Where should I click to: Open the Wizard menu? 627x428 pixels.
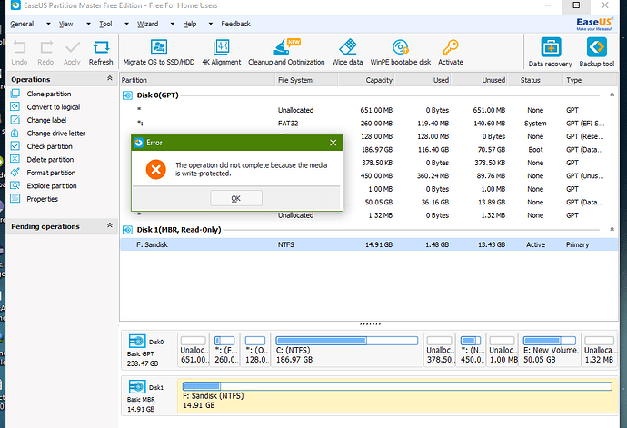click(x=148, y=24)
